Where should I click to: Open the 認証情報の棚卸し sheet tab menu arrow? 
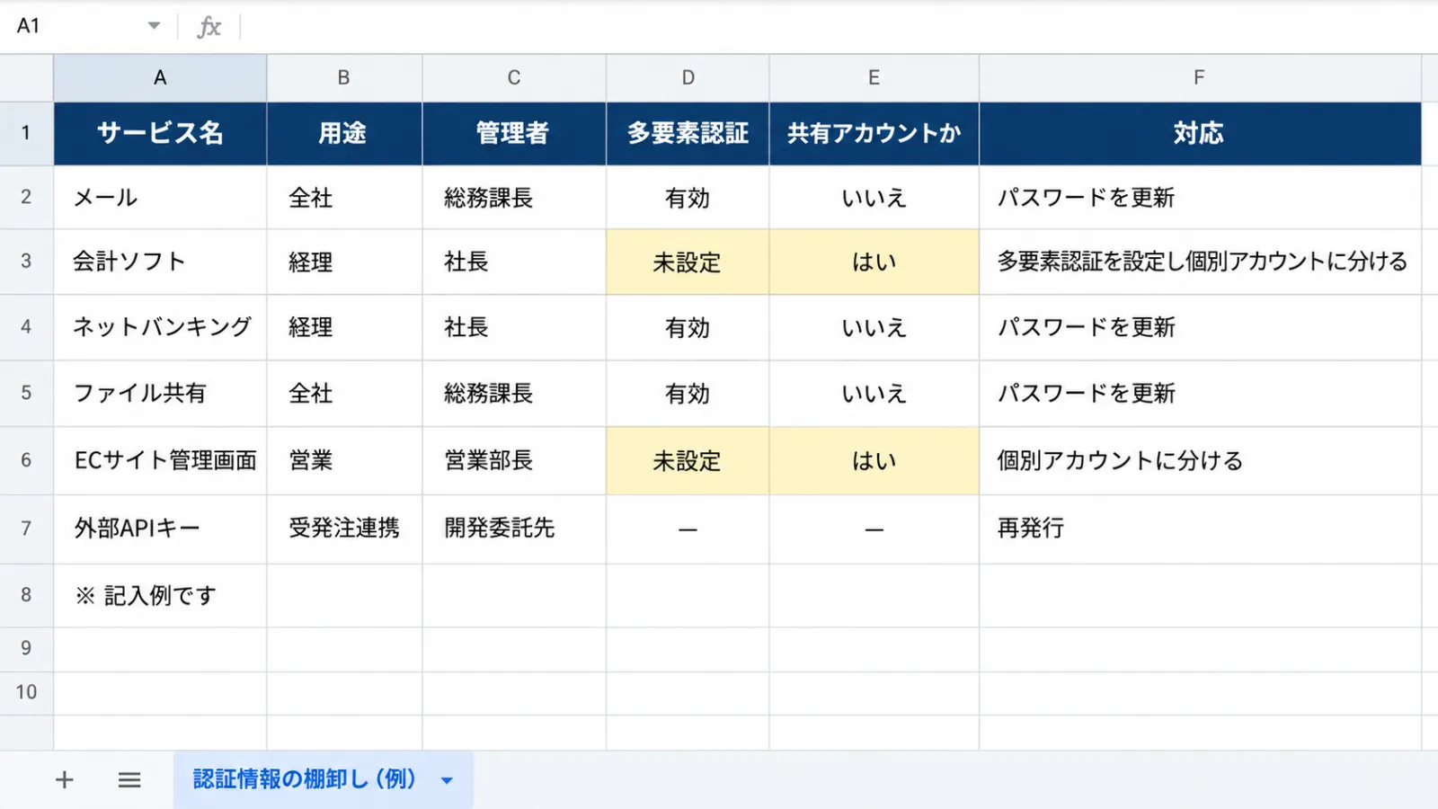(x=447, y=780)
